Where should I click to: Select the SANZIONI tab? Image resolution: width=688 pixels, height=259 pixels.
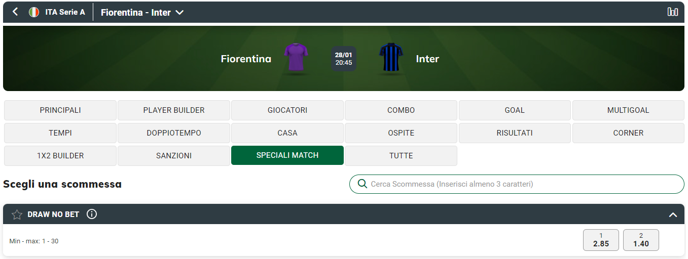(x=174, y=156)
